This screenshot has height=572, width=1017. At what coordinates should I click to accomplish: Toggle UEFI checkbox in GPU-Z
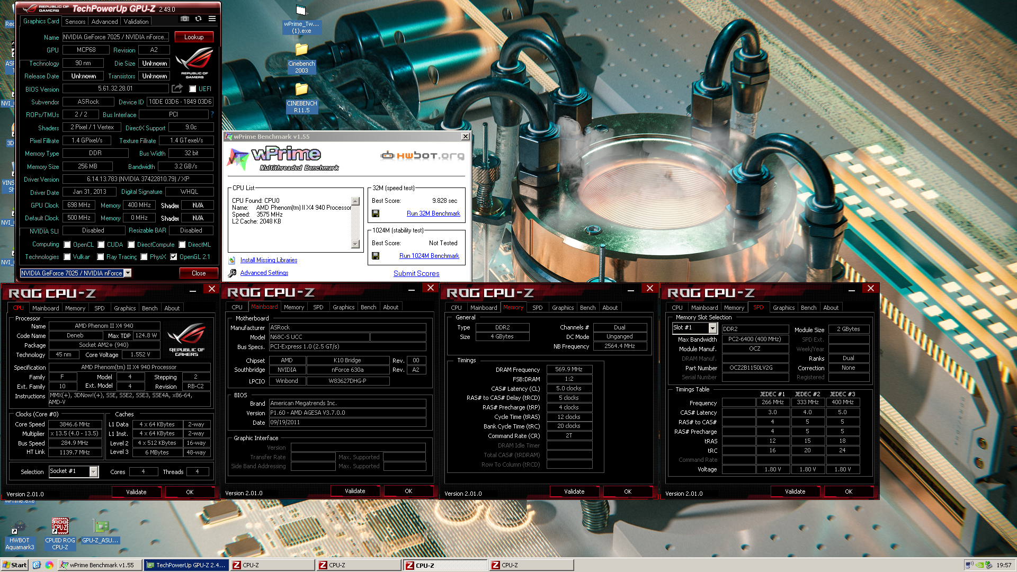pos(193,89)
